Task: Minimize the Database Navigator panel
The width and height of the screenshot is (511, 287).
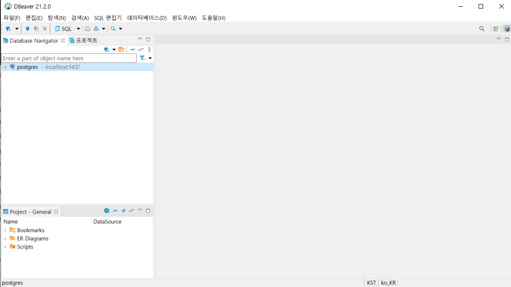Action: pos(140,39)
